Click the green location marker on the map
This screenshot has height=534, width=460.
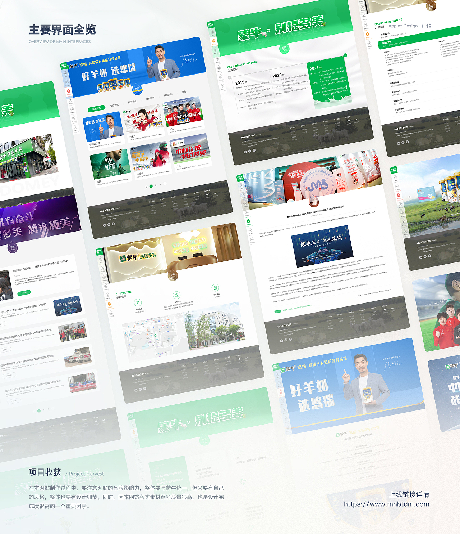point(155,335)
